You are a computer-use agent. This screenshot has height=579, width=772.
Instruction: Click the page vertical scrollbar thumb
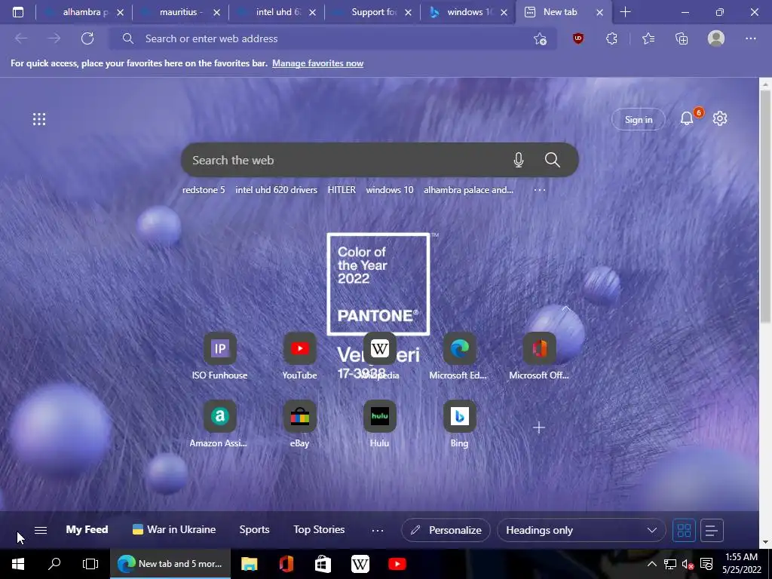tap(765, 207)
